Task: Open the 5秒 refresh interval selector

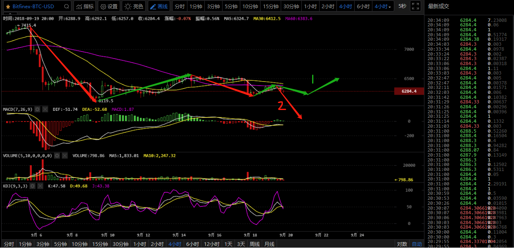Action: (402, 7)
